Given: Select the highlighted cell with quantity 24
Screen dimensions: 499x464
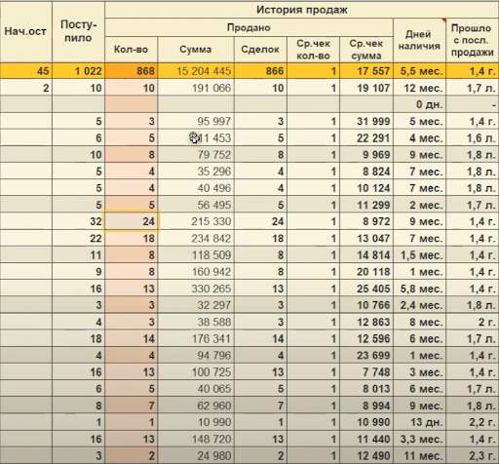Looking at the screenshot, I should coord(132,221).
